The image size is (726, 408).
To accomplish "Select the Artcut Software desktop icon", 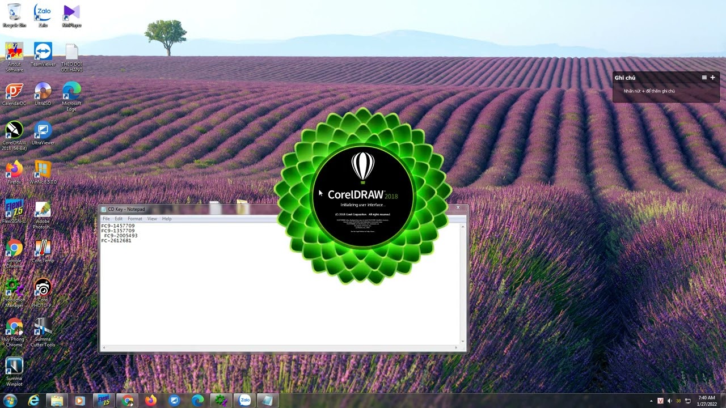I will [14, 57].
